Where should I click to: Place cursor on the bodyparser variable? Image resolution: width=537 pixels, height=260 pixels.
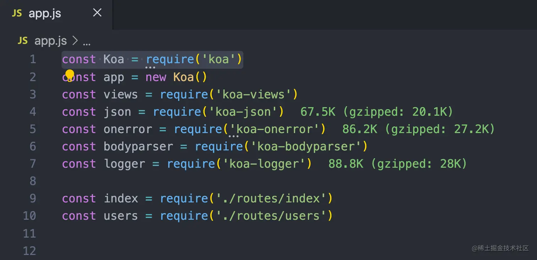138,146
